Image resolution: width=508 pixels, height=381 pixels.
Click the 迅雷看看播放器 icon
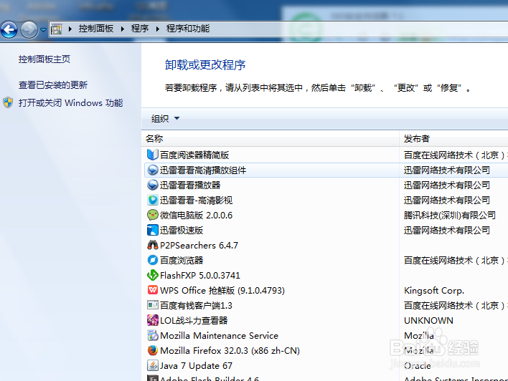[x=153, y=185]
